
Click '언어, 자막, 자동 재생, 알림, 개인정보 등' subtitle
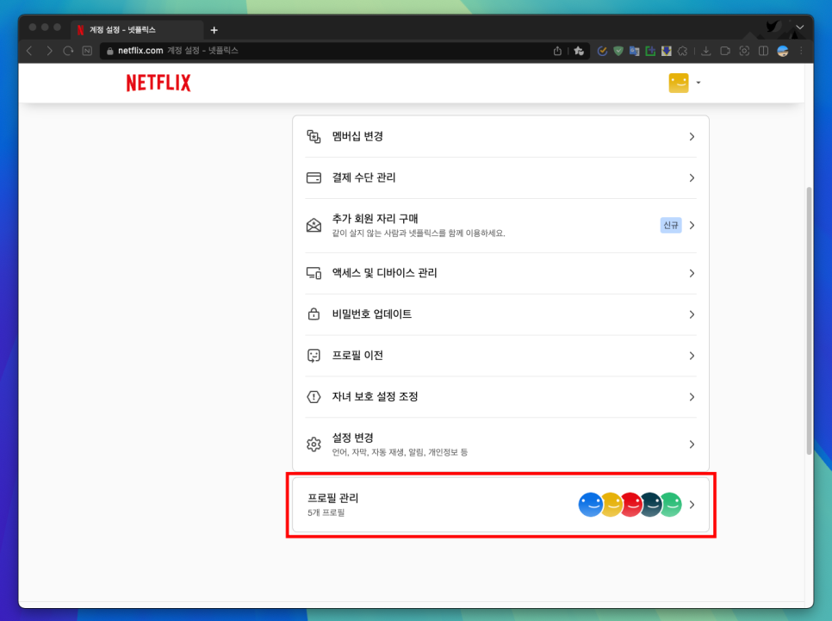pyautogui.click(x=400, y=452)
